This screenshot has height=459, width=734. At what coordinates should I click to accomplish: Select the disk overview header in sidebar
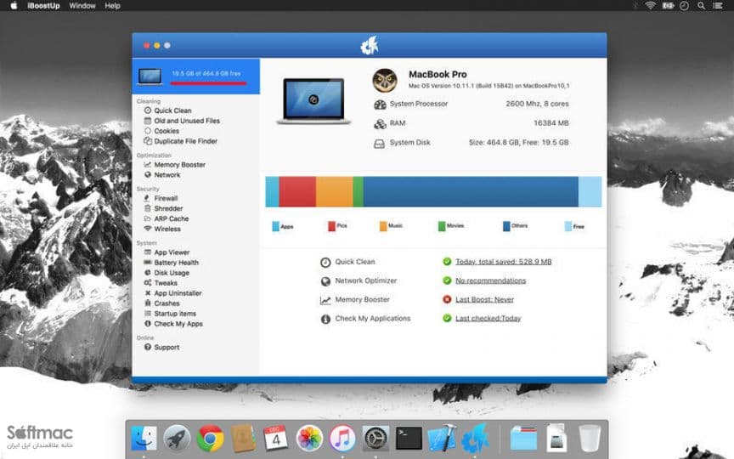click(x=195, y=76)
